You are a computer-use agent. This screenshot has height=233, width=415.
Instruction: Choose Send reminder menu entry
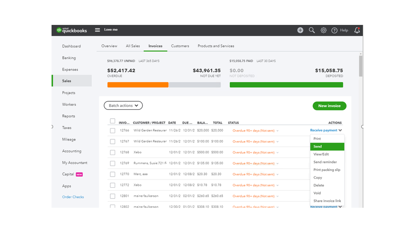pos(327,162)
